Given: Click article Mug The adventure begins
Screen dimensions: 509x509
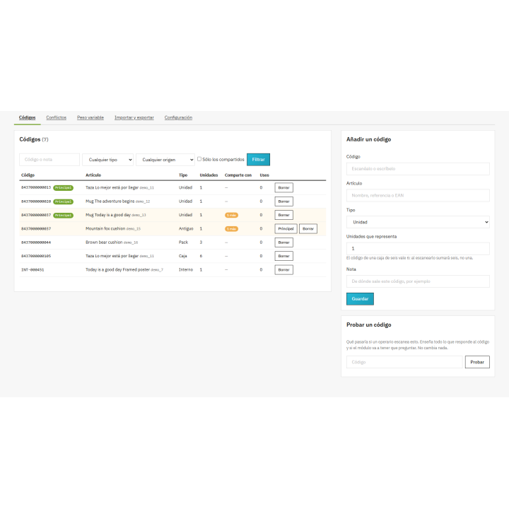Looking at the screenshot, I should [x=110, y=201].
